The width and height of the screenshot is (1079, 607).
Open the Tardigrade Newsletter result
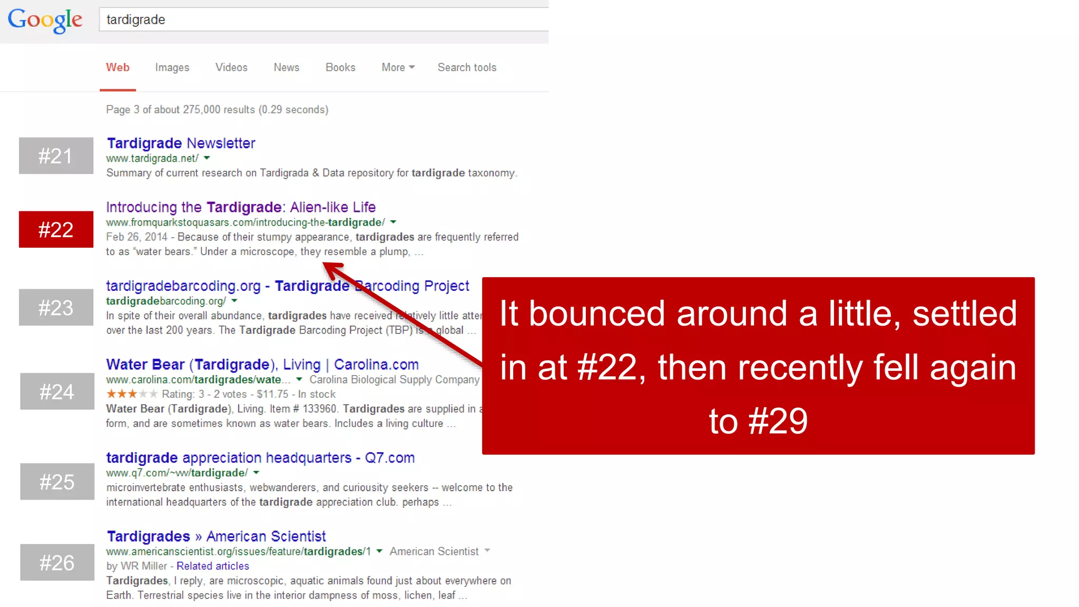tap(181, 143)
